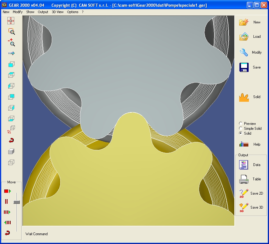Viewport: 269px width, 244px height.
Task: Choose the cube view with left face highlighted
Action: [x=11, y=86]
